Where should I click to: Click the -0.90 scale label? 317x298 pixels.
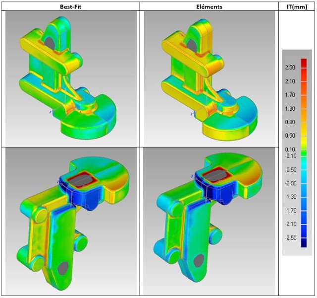(x=291, y=183)
